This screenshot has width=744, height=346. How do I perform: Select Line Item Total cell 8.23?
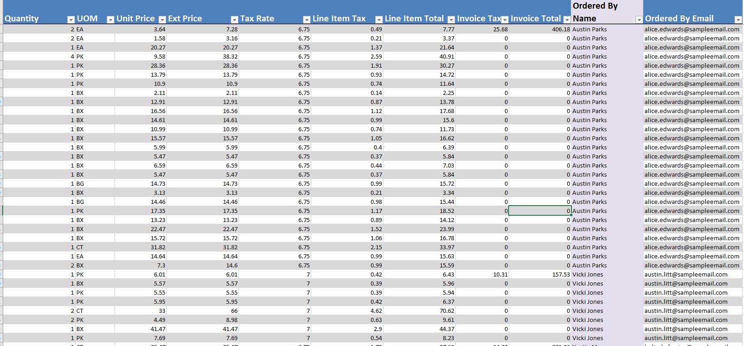(419, 338)
